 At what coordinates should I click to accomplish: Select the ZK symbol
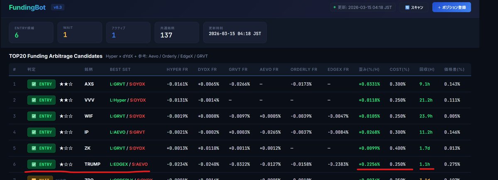click(x=87, y=148)
